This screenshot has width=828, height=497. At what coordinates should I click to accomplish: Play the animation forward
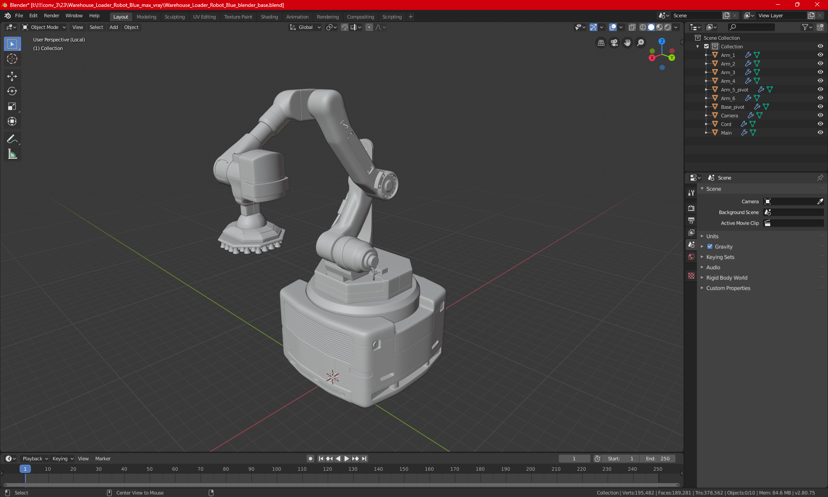click(347, 459)
